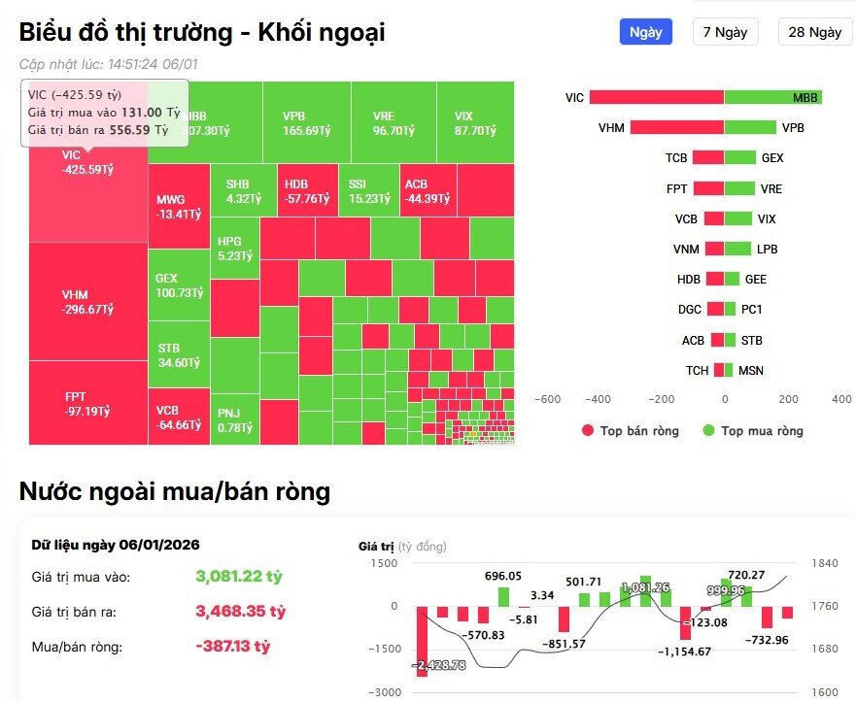Click the red "Top bán ròng" legend dot
Image resolution: width=856 pixels, height=702 pixels.
click(588, 430)
